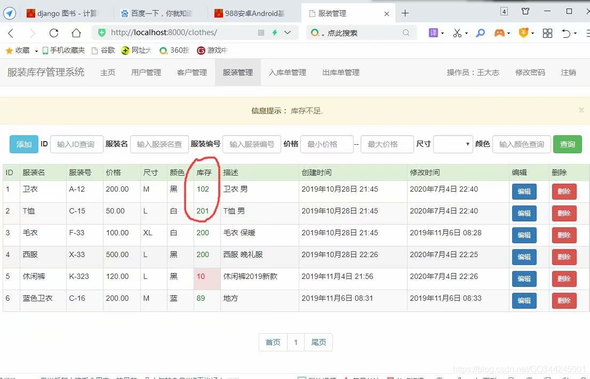Open the four-square apps grid icon
The width and height of the screenshot is (590, 379).
coord(547,33)
